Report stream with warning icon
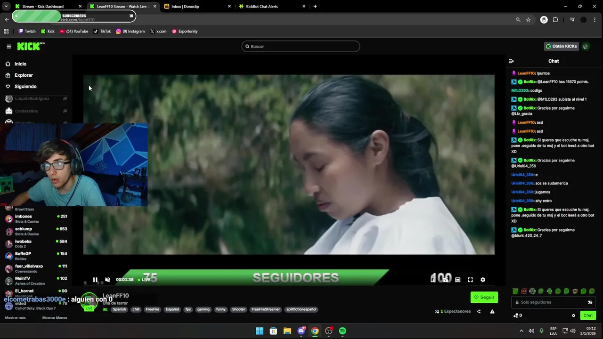The image size is (603, 339). [492, 311]
